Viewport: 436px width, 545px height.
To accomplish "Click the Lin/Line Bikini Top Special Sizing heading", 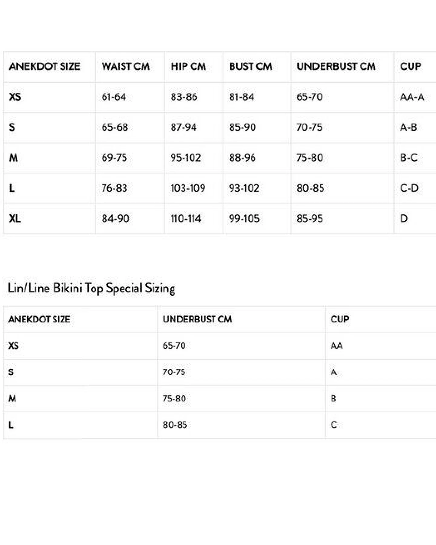I will [91, 288].
